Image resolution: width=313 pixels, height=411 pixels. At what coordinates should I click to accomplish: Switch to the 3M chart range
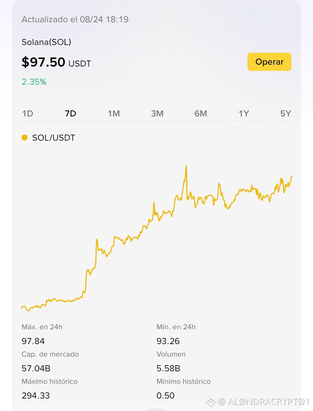[157, 113]
